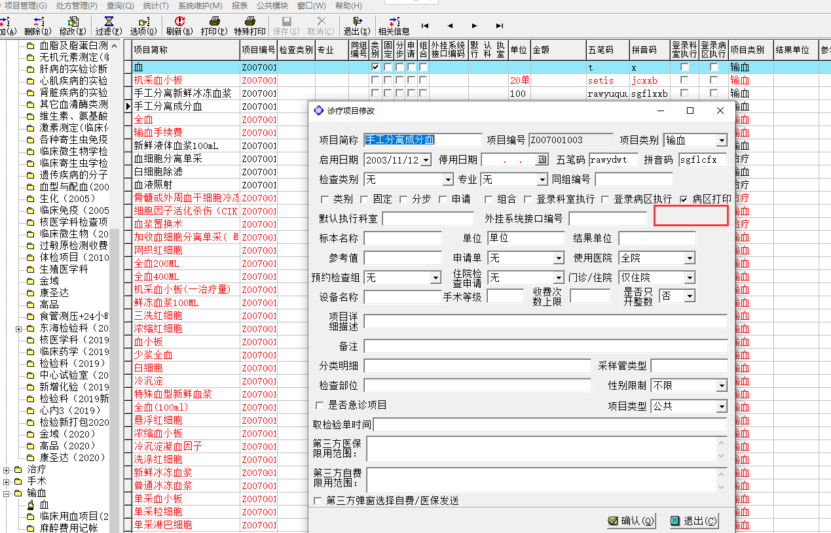
Task: Open the 处方管理(P) menu
Action: [x=77, y=5]
